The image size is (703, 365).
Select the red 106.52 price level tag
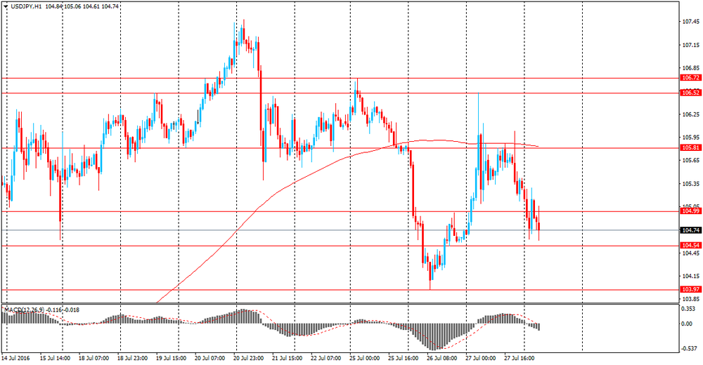[x=691, y=93]
